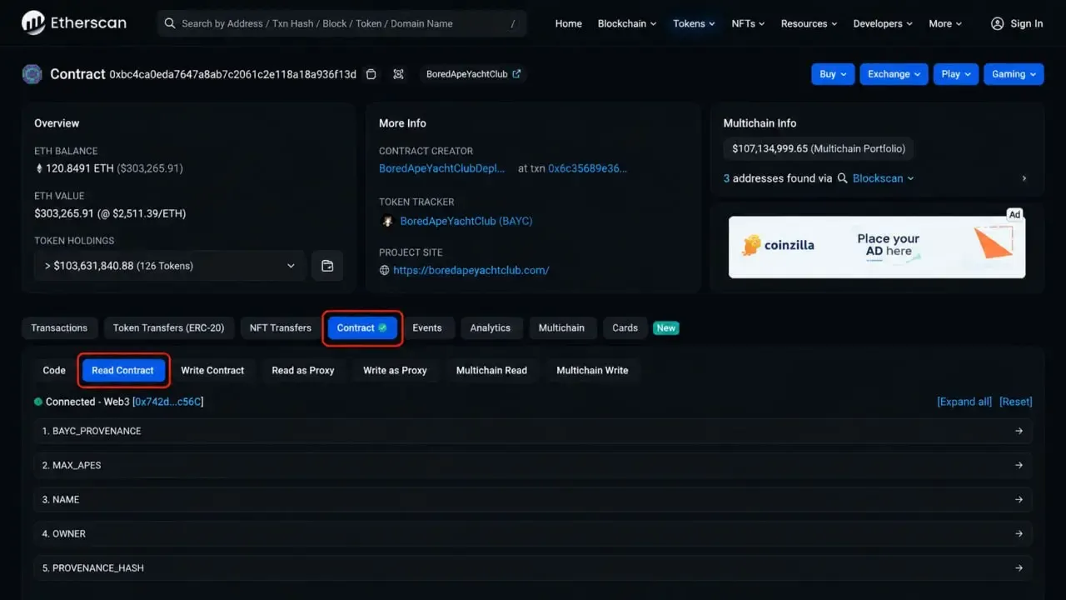Viewport: 1066px width, 600px height.
Task: Switch to the NFT Transfers tab
Action: click(x=281, y=327)
